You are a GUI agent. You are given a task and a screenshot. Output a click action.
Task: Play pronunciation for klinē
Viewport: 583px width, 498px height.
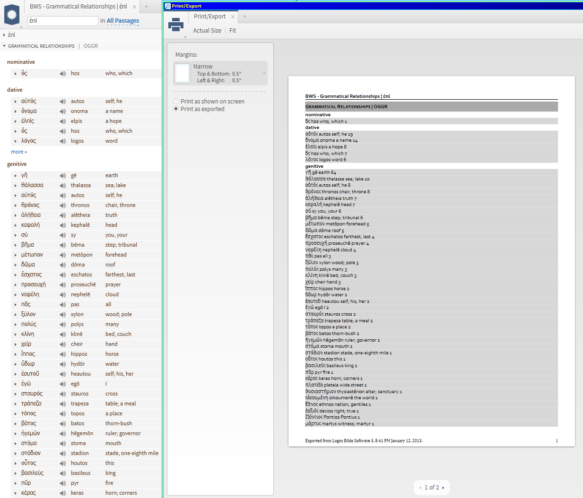(x=63, y=335)
